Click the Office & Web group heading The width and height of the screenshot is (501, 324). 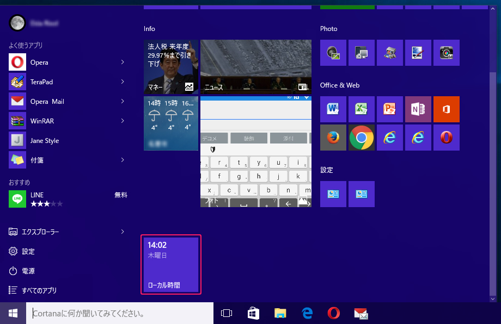340,85
